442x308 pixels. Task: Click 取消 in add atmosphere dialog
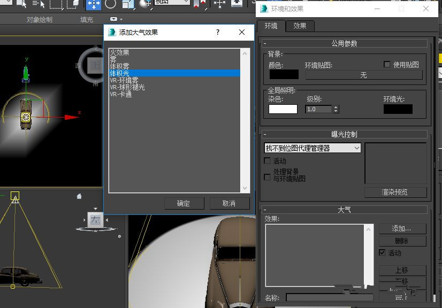pos(229,203)
